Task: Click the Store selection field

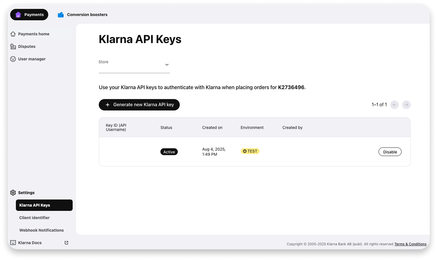Action: tap(132, 65)
